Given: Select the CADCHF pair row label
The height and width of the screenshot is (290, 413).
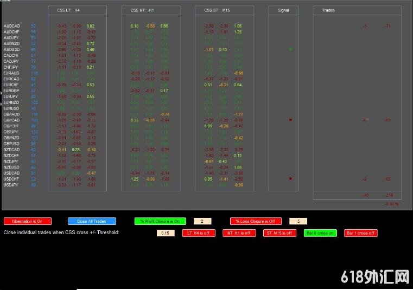Looking at the screenshot, I should [x=11, y=55].
